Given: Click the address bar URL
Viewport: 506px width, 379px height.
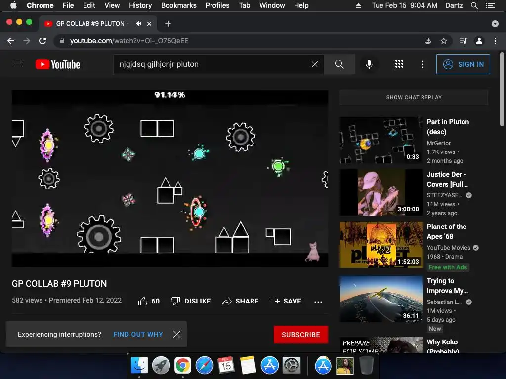Looking at the screenshot, I should tap(129, 41).
